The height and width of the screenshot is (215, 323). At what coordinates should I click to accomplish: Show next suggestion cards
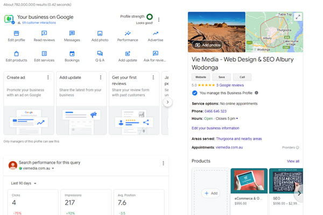(x=167, y=102)
